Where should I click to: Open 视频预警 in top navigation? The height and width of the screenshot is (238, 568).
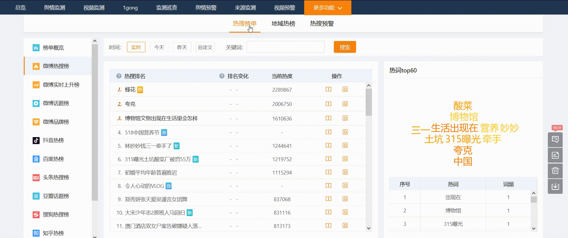285,8
